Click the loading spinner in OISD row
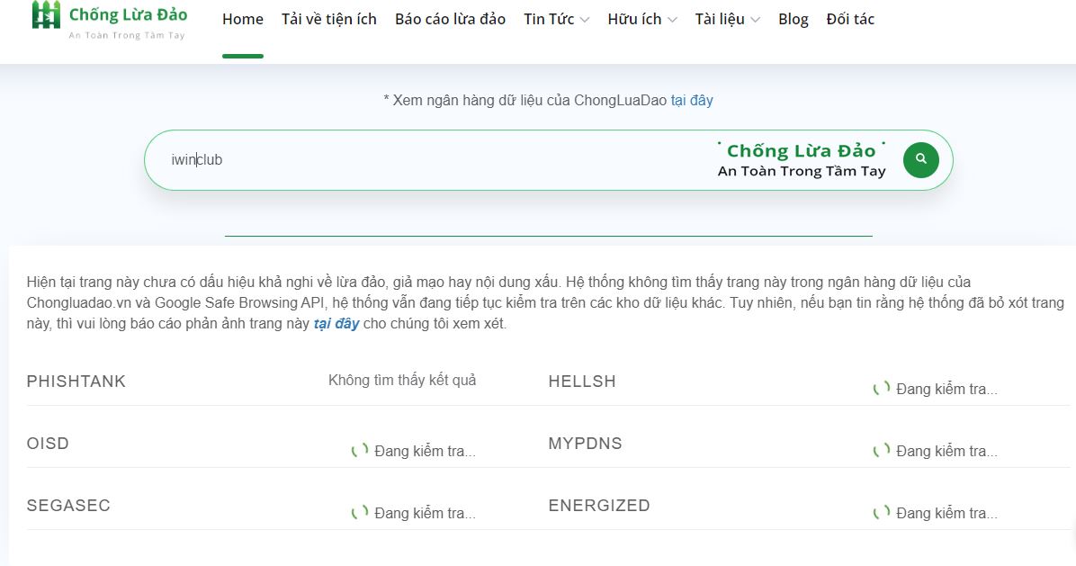The height and width of the screenshot is (566, 1076). pos(360,450)
